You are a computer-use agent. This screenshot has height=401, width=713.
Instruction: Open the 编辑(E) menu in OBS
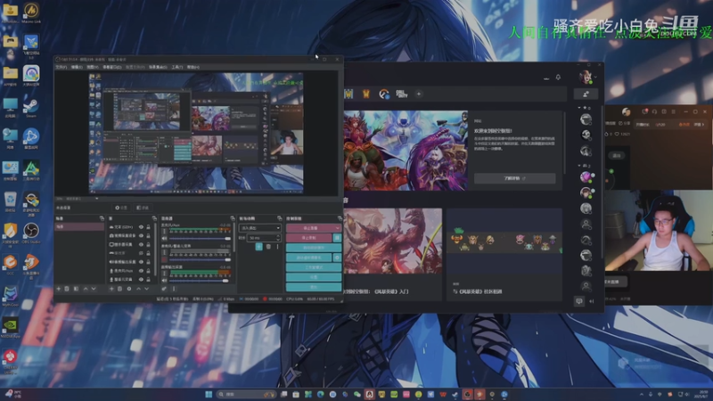pyautogui.click(x=77, y=68)
